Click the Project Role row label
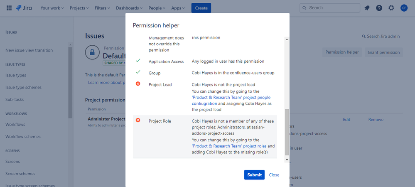This screenshot has width=415, height=187. tap(160, 121)
